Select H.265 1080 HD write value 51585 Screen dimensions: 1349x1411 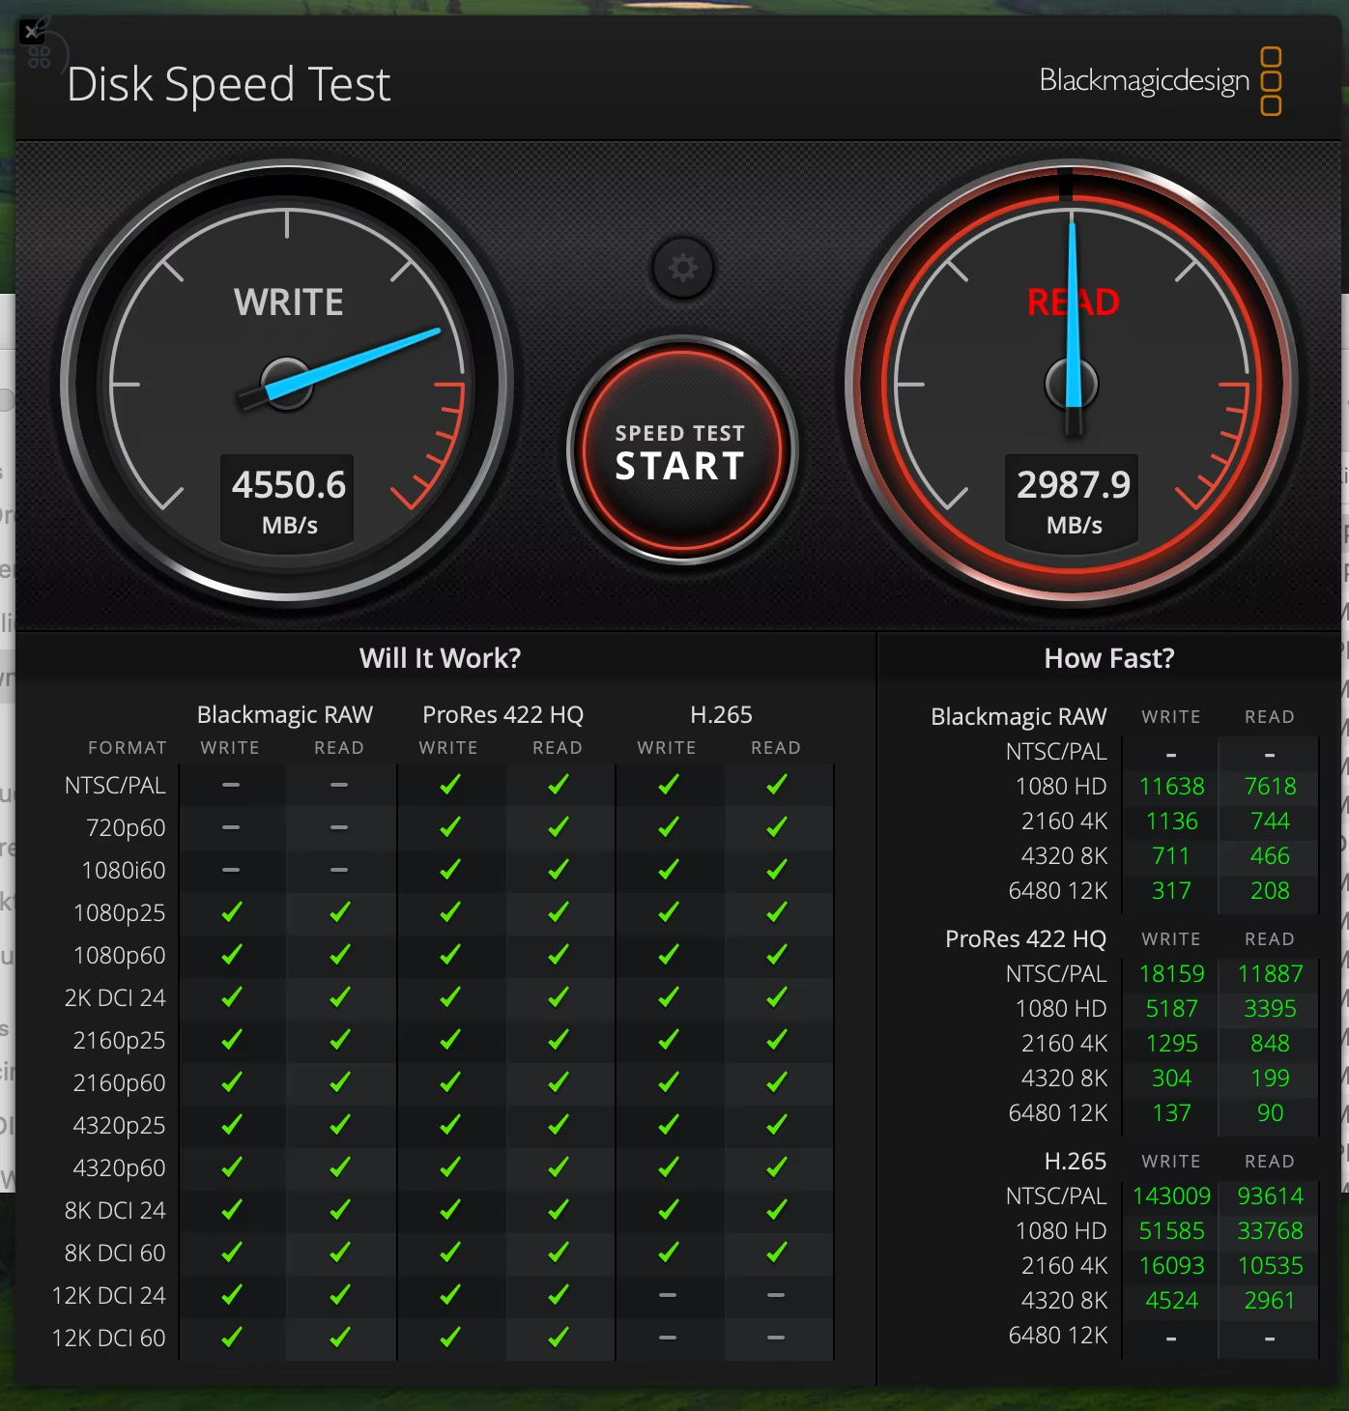[x=1171, y=1231]
